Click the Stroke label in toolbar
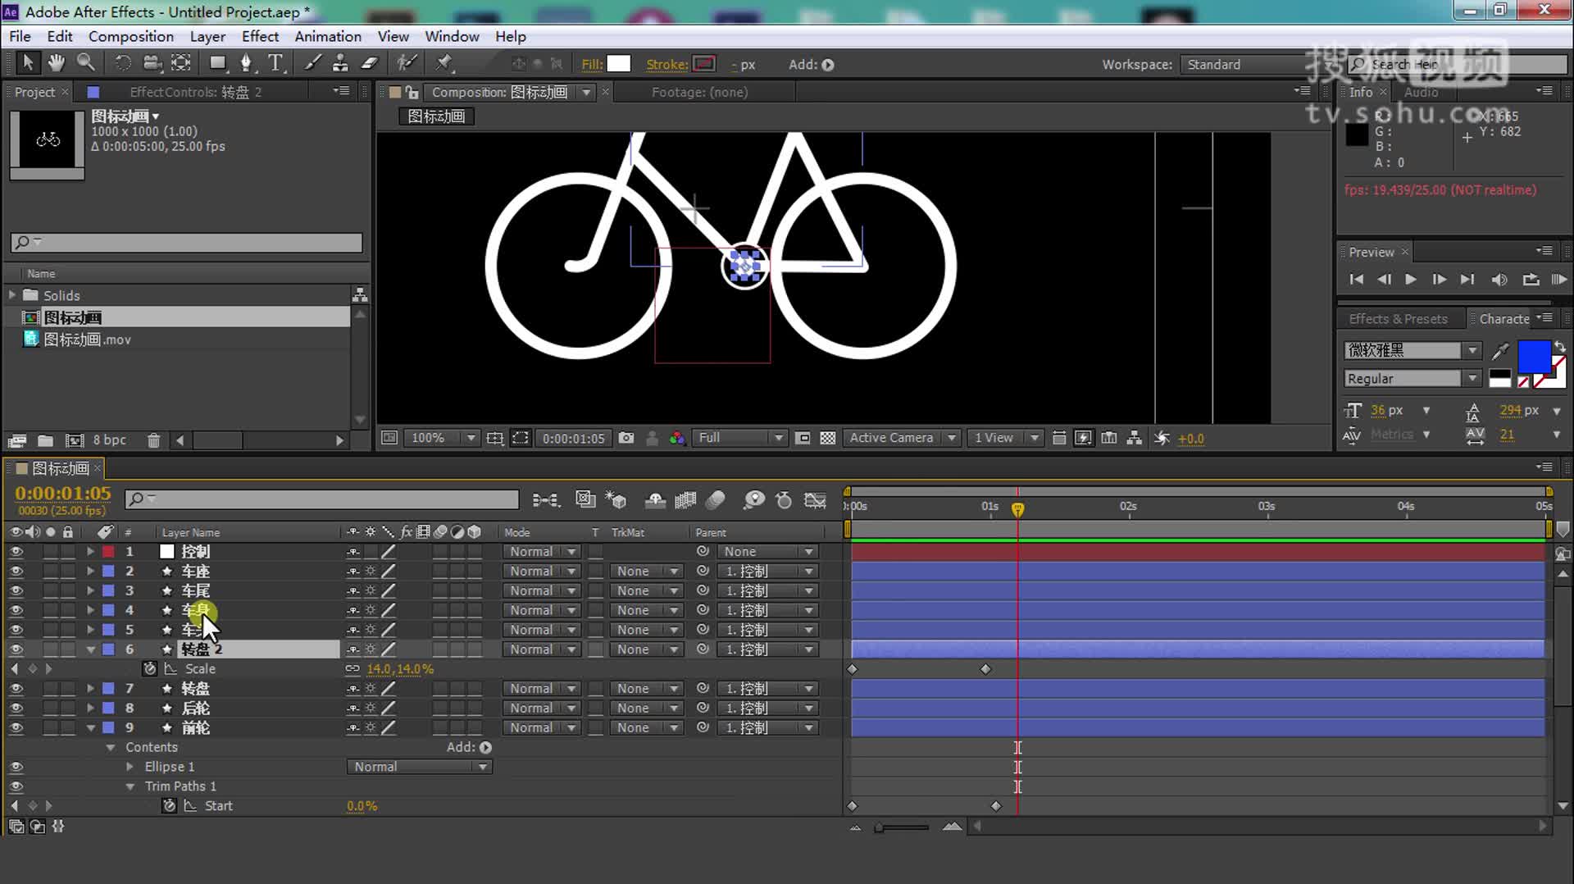 click(x=666, y=64)
